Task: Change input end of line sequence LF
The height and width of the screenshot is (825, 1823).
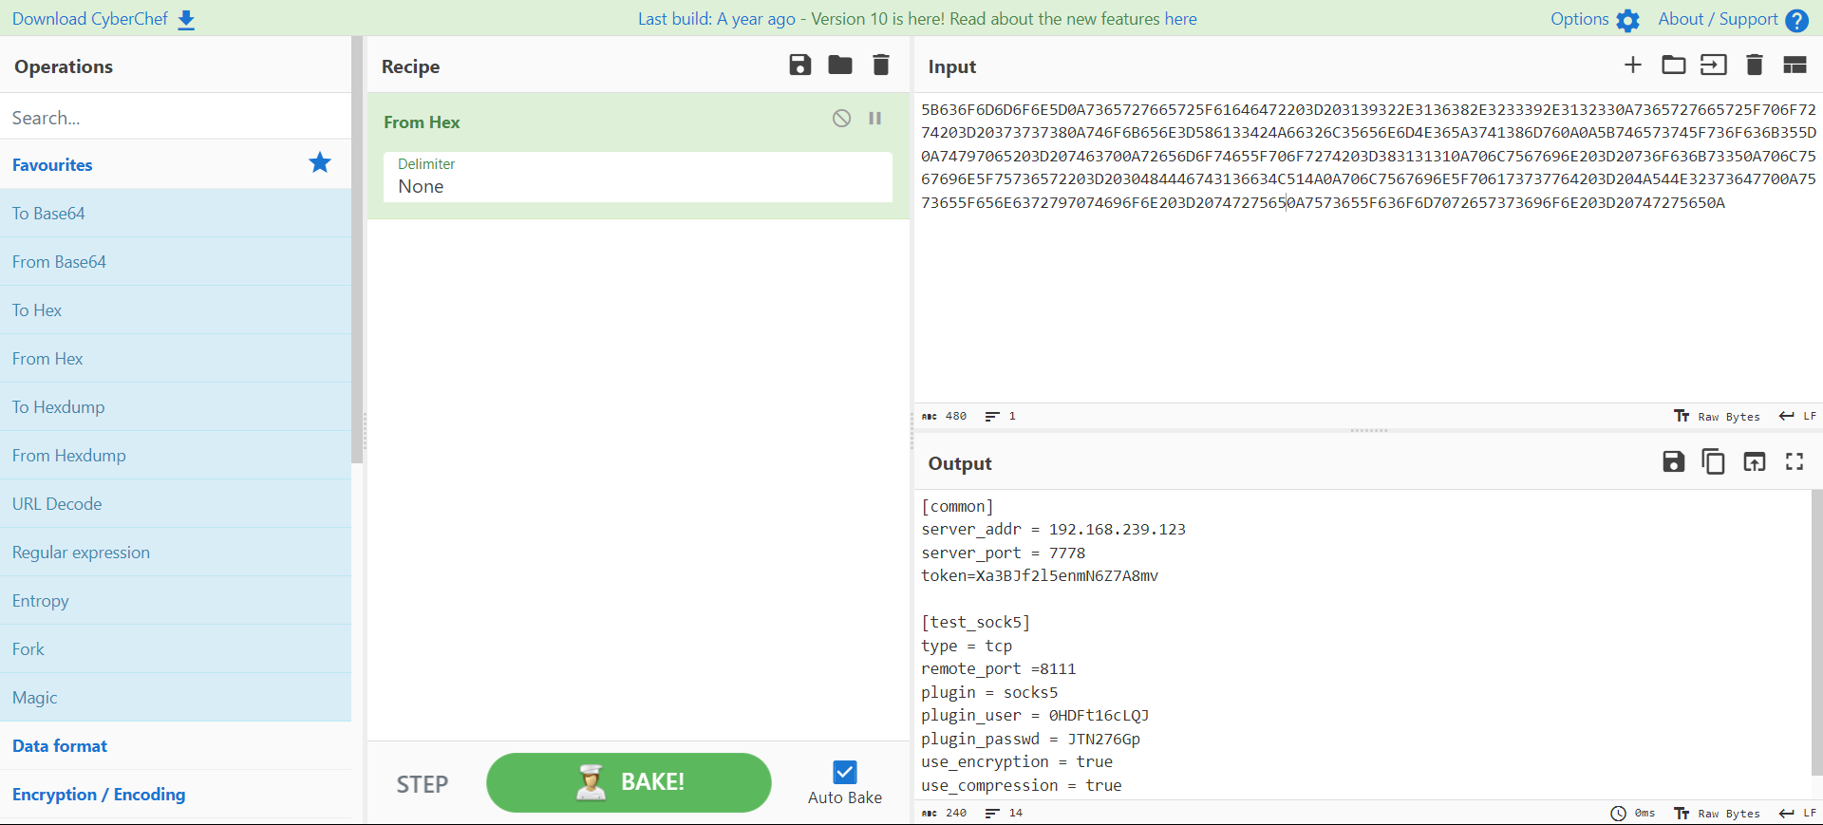Action: 1798,416
